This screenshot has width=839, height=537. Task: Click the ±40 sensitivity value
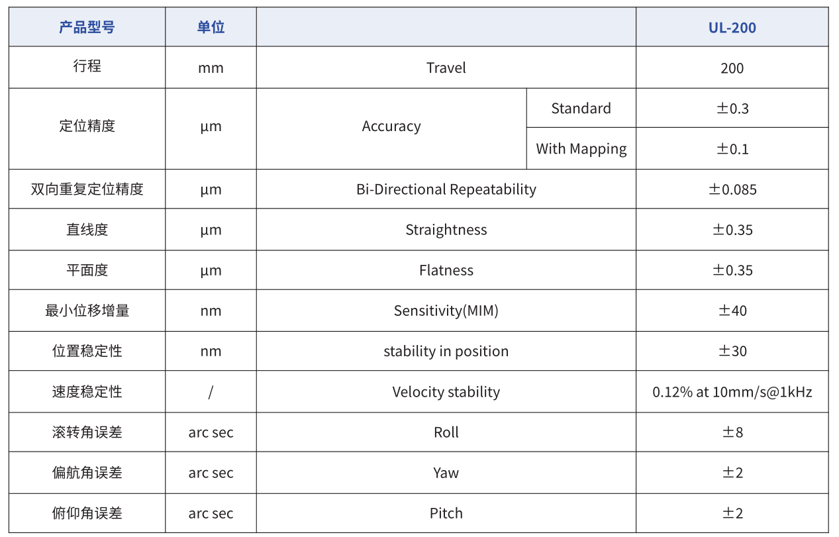click(x=732, y=311)
